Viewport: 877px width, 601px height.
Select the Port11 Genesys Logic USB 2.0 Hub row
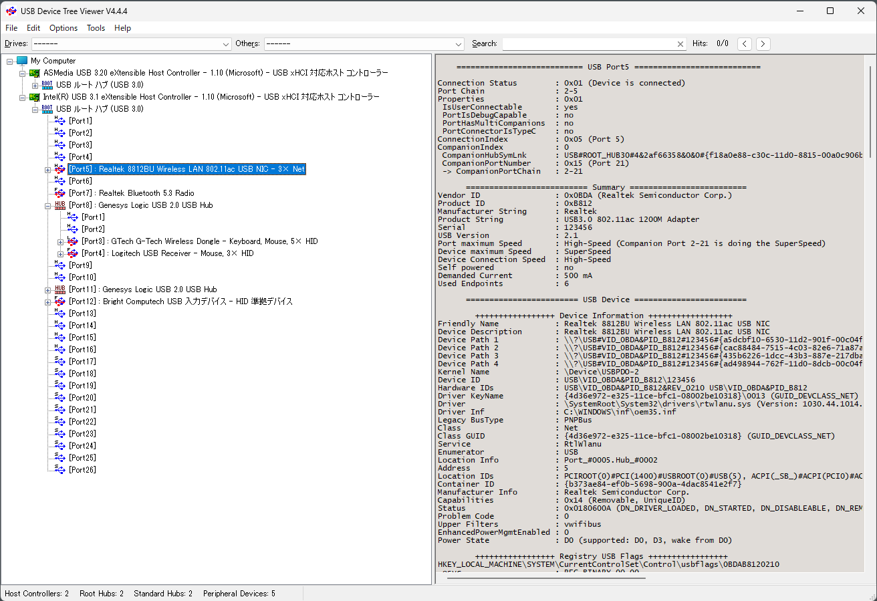pos(143,289)
